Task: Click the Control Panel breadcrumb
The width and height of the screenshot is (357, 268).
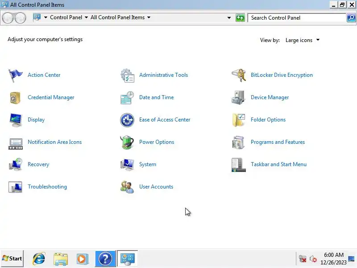Action: (x=66, y=17)
